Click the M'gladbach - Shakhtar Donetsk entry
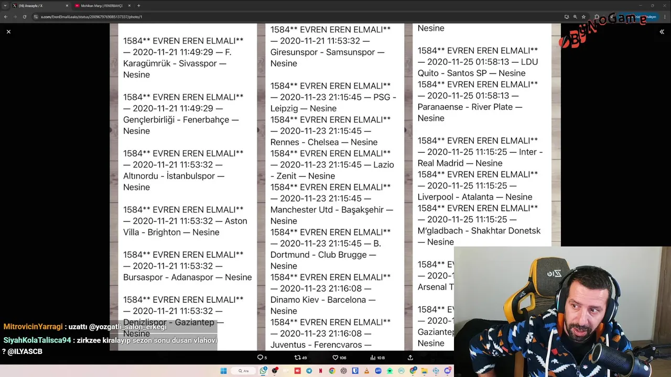 click(479, 225)
